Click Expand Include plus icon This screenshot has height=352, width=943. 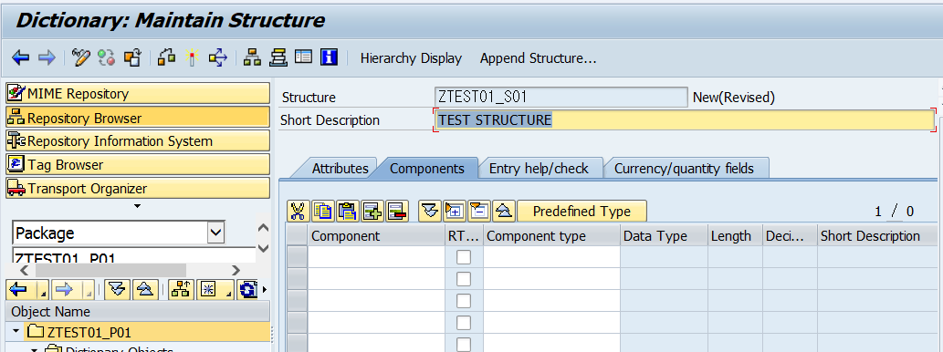[454, 211]
